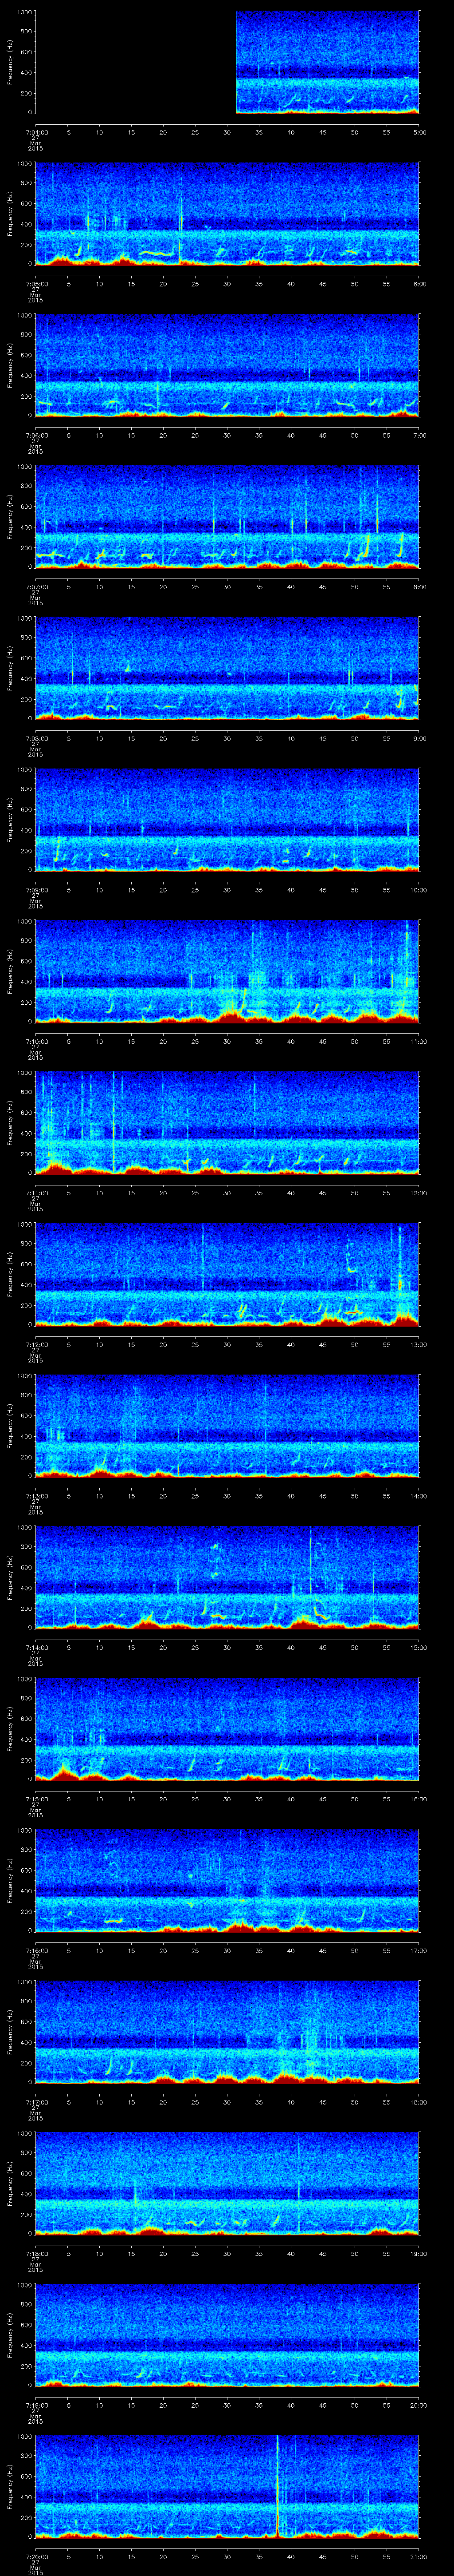The height and width of the screenshot is (2576, 454).
Task: Pick the spectrogram panel starting at 7:07:00
Action: tap(227, 517)
